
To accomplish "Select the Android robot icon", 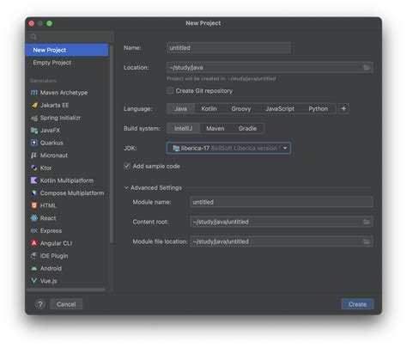I will click(x=34, y=268).
